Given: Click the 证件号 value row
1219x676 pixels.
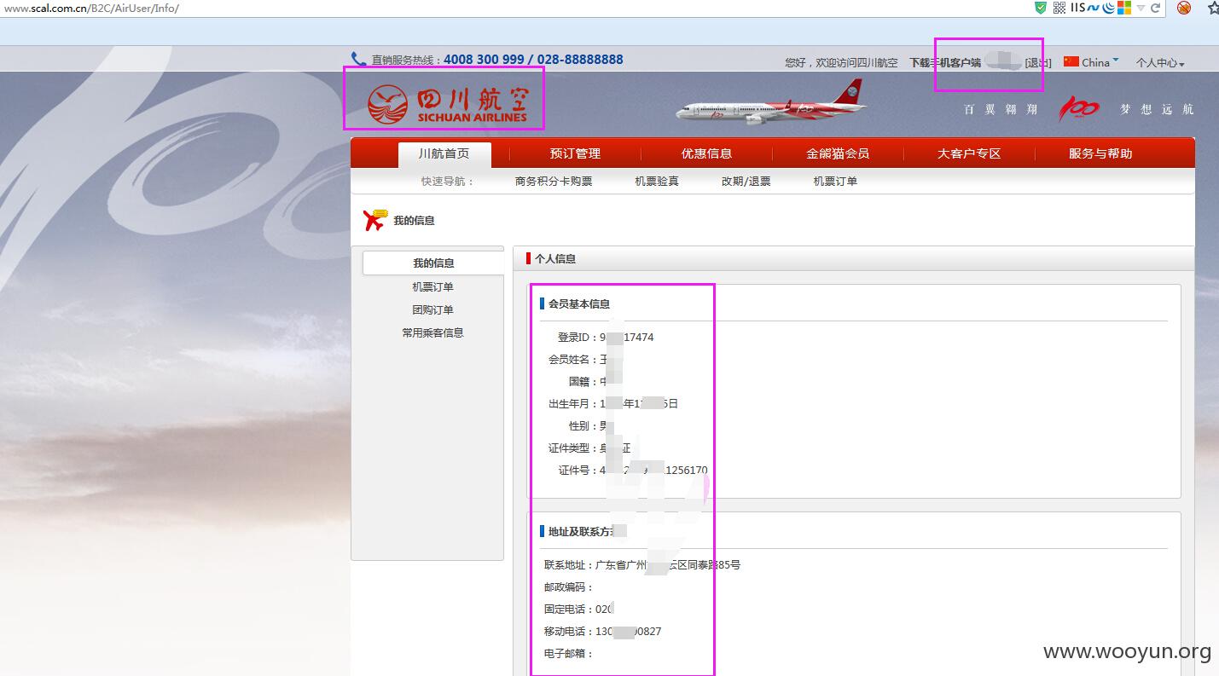Looking at the screenshot, I should (x=633, y=470).
